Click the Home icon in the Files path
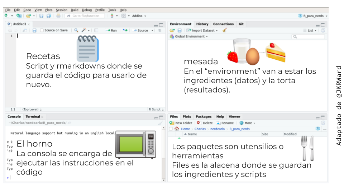 click(x=177, y=129)
